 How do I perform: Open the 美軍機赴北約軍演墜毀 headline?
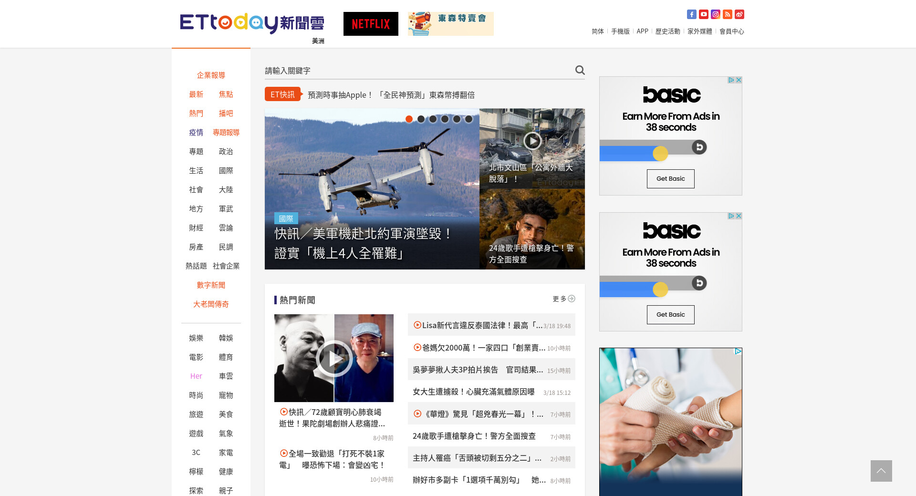(363, 244)
